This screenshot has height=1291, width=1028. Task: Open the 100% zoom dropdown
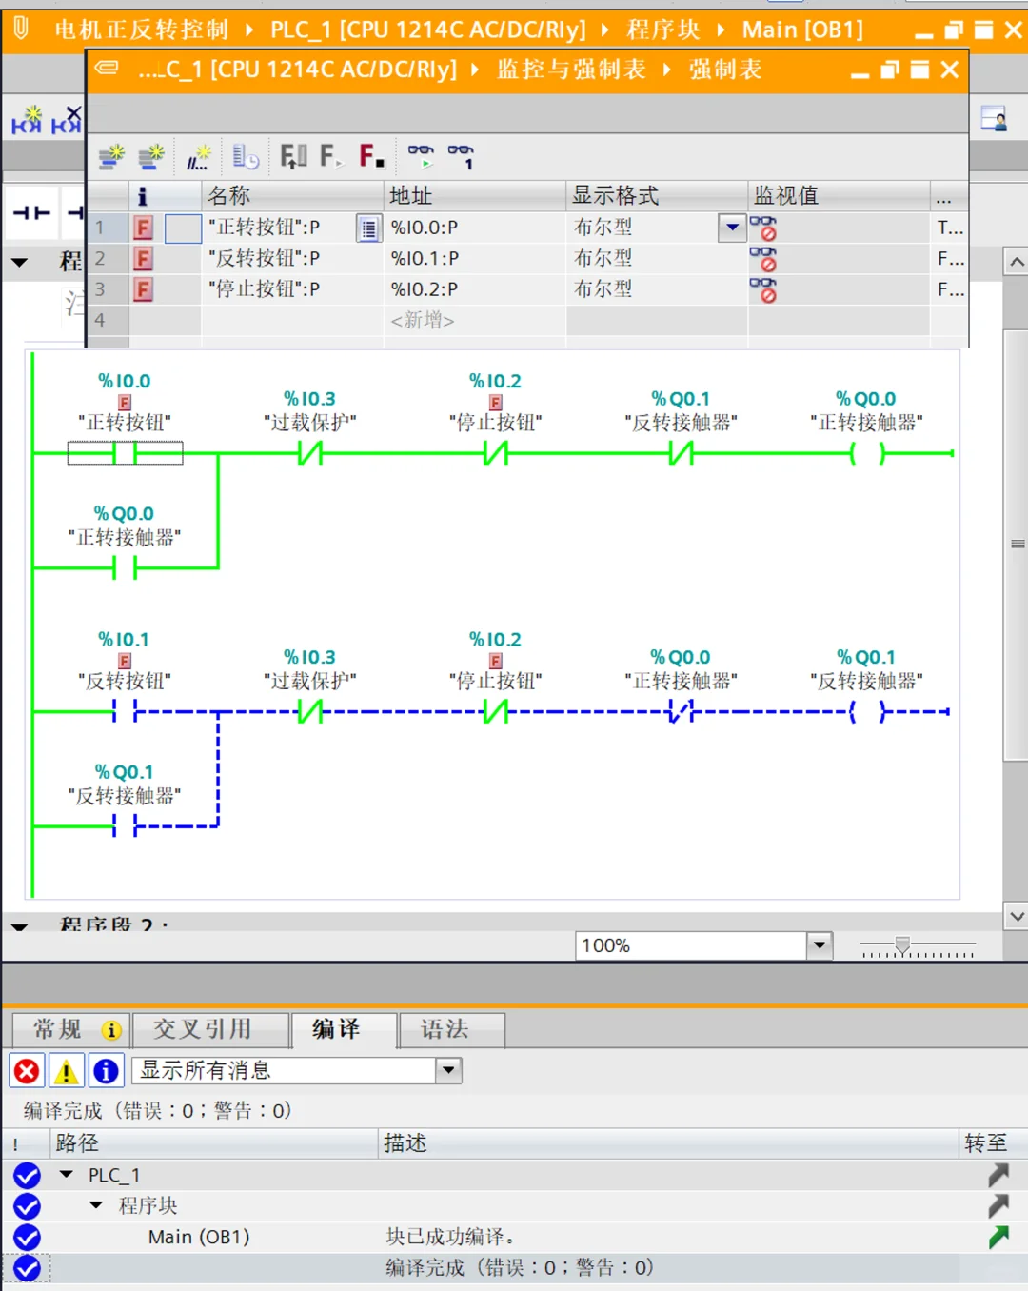pos(820,945)
